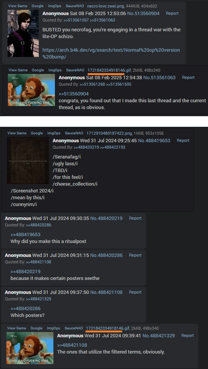Click ImgOps button on the 2025 gif post
The height and width of the screenshot is (369, 208).
pyautogui.click(x=55, y=70)
